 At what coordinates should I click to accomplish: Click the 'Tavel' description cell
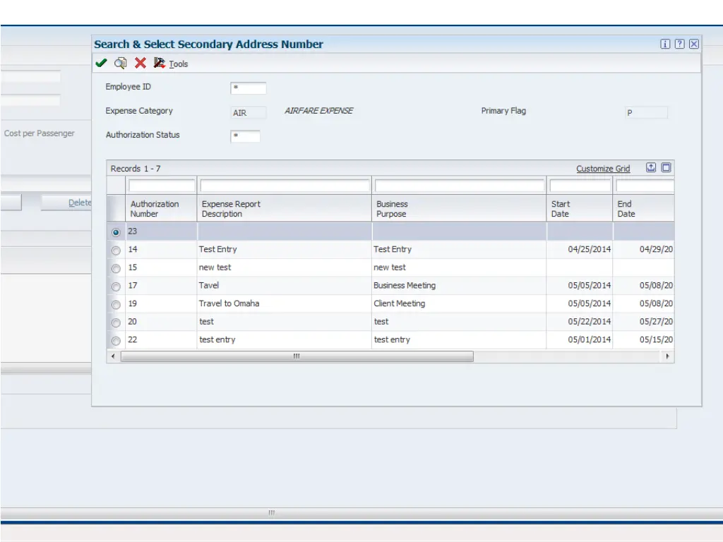click(284, 285)
